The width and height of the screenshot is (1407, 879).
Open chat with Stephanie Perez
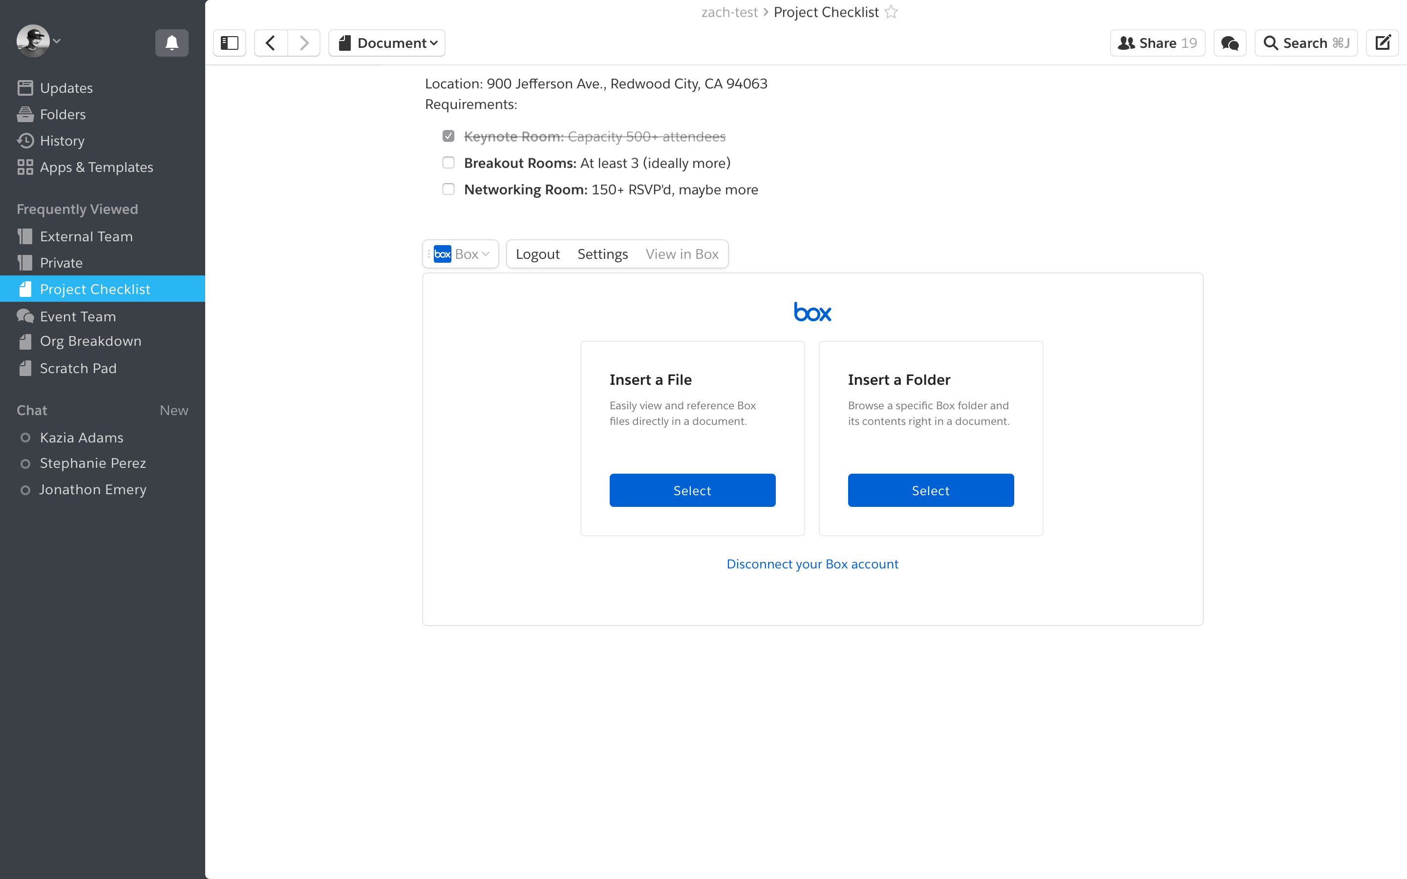pyautogui.click(x=93, y=463)
